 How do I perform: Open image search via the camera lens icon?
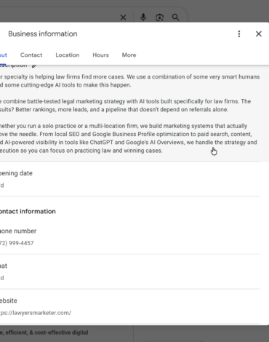[159, 17]
